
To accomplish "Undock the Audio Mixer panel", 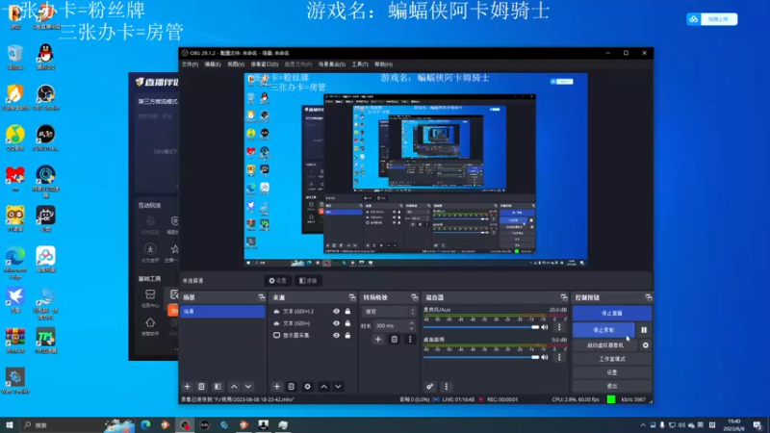I will 564,297.
